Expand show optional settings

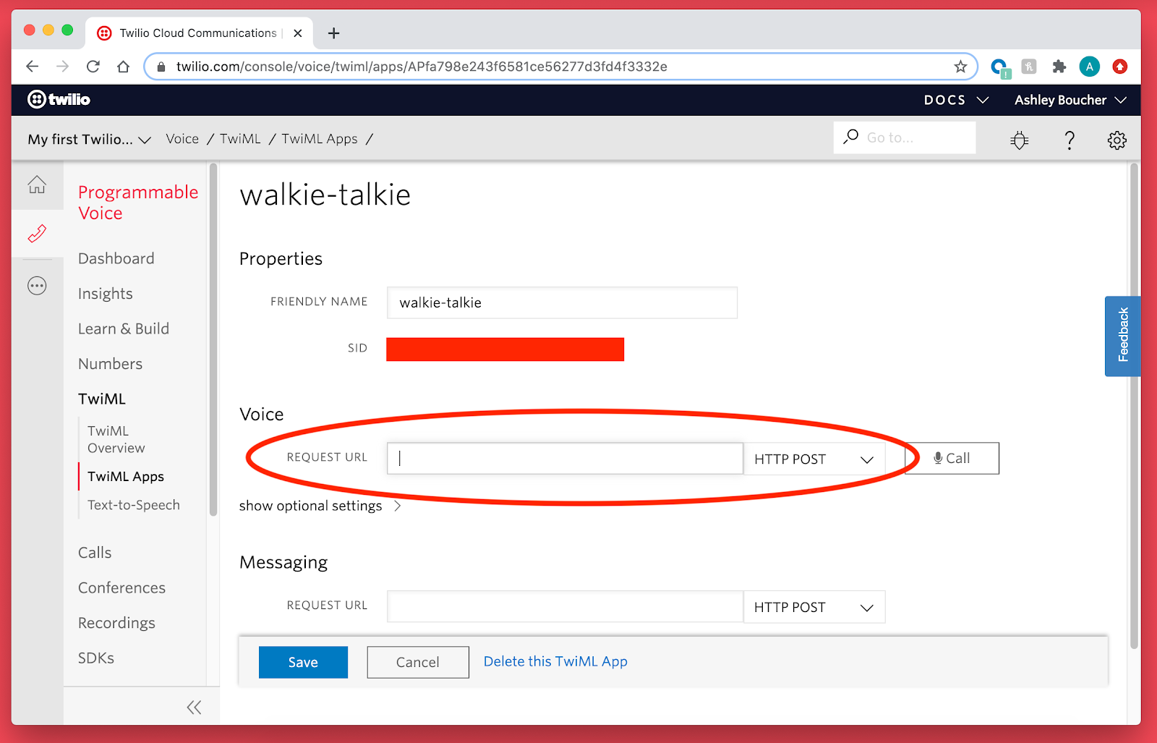click(320, 506)
